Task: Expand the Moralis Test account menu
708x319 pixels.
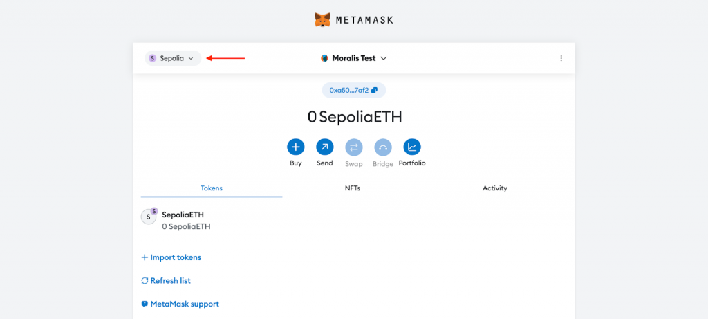Action: tap(354, 58)
